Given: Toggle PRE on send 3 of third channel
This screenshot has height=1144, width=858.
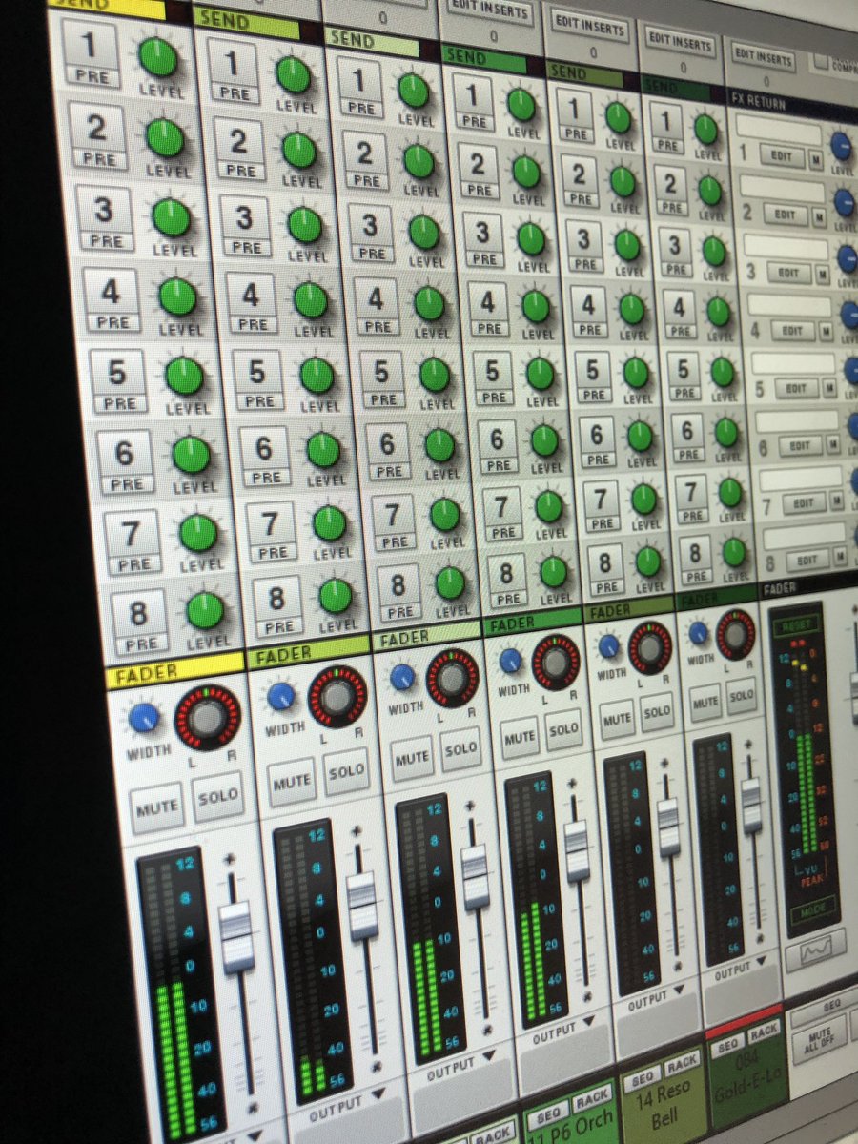Looking at the screenshot, I should coord(371,255).
